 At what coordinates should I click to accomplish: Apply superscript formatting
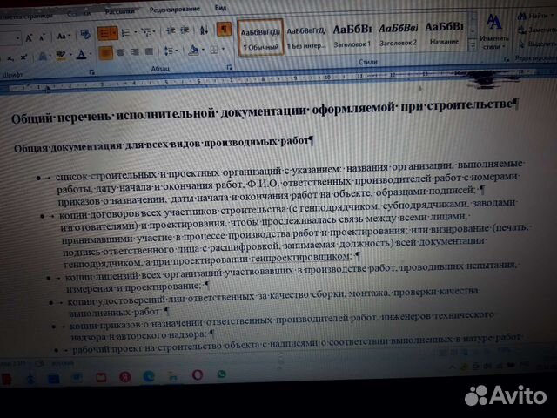[23, 57]
